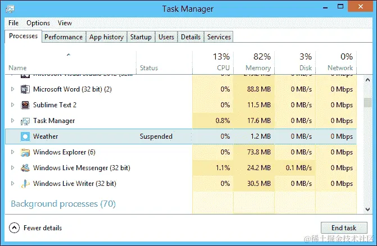This screenshot has width=377, height=246.
Task: Switch to the Users tab
Action: [x=166, y=37]
